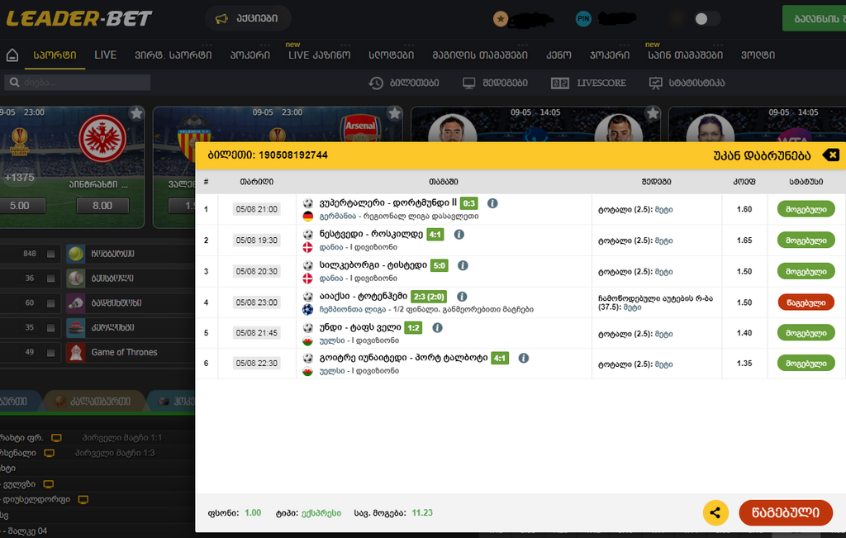Open გერმანია league link in row 1
Screen dimensions: 846x538
[338, 217]
